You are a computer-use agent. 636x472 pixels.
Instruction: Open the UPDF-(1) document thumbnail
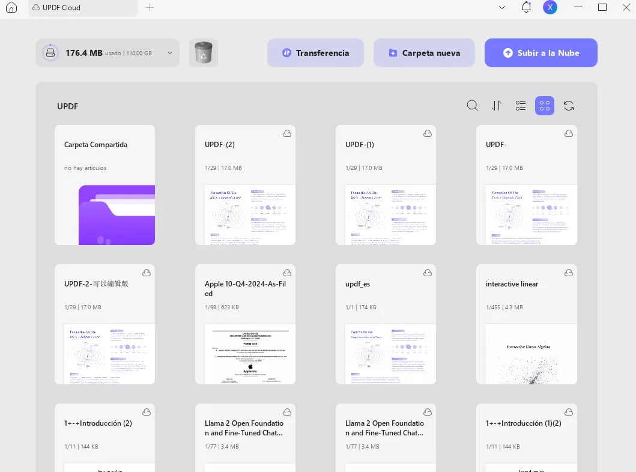(x=390, y=215)
